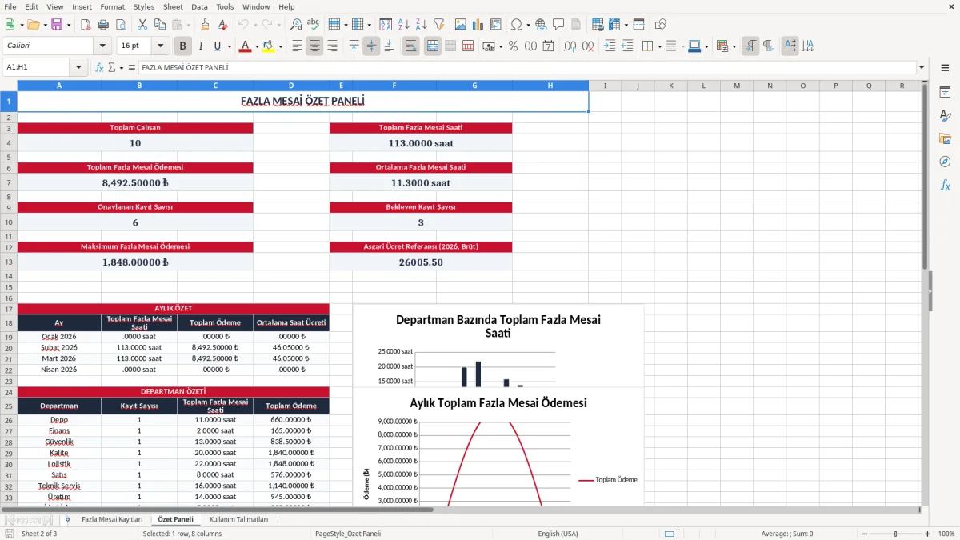Screen dimensions: 960x540
Task: Click the AutoFilter funnel icon
Action: click(x=438, y=25)
